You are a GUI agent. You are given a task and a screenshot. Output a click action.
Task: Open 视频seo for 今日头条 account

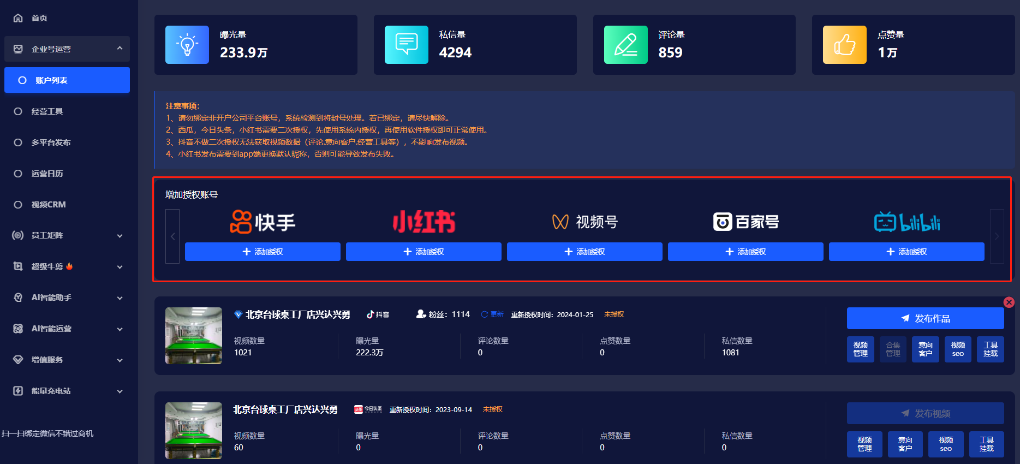[x=946, y=444]
